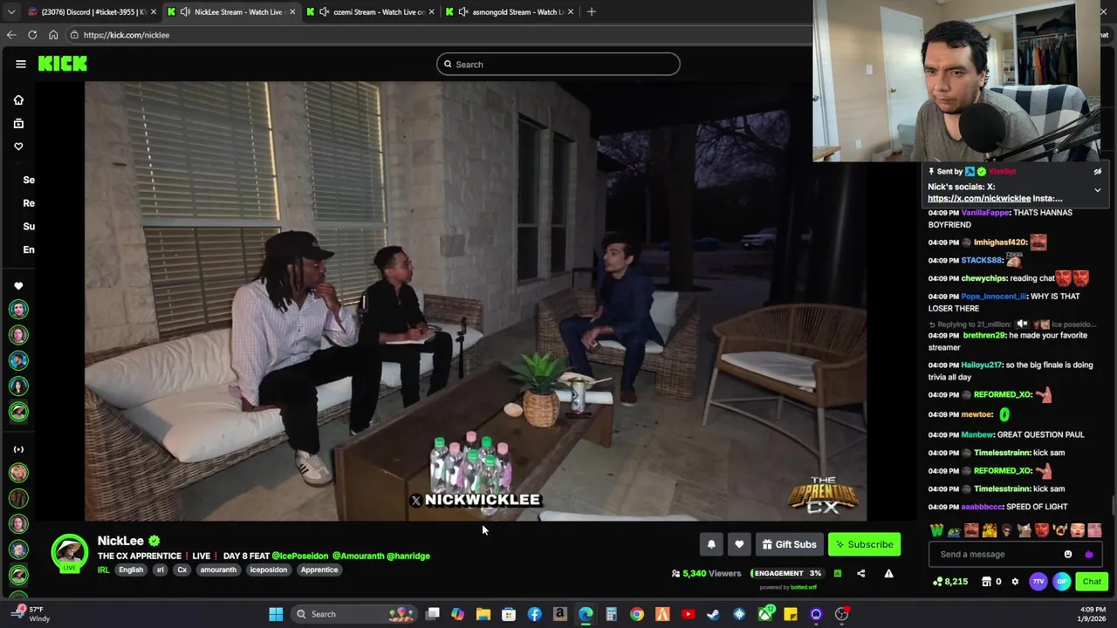Follow channel with the heart button
The height and width of the screenshot is (628, 1117).
coord(739,544)
